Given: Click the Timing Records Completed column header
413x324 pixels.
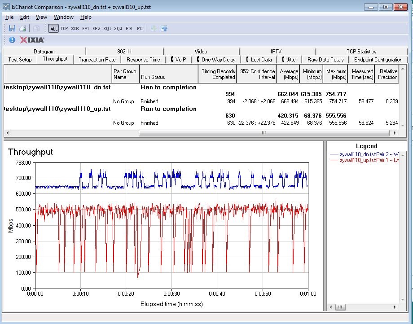Looking at the screenshot, I should 217,74.
